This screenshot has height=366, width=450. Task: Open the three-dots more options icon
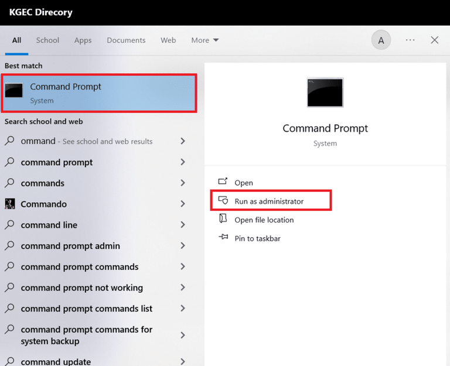(410, 40)
